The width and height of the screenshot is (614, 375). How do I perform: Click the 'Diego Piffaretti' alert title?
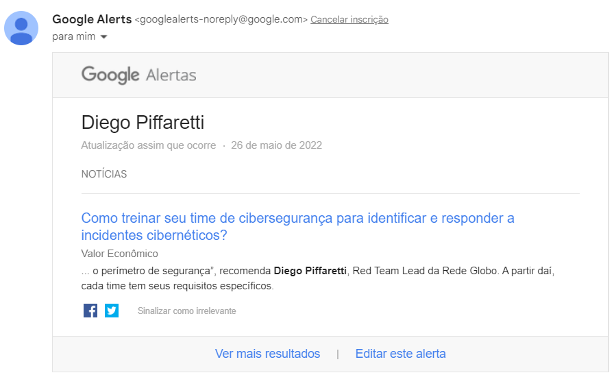pyautogui.click(x=143, y=123)
